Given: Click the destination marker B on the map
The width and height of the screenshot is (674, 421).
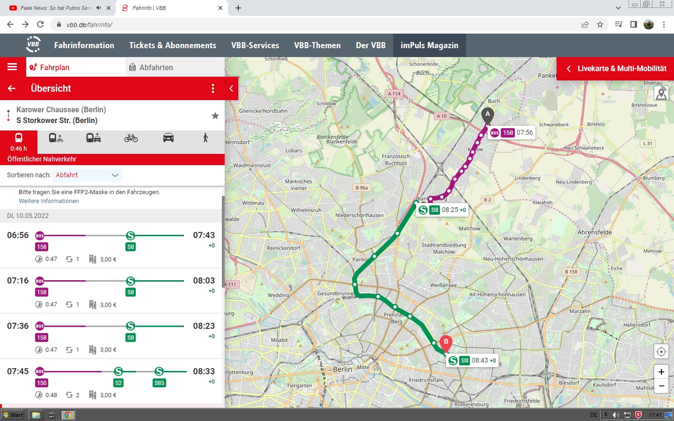Looking at the screenshot, I should tap(446, 343).
